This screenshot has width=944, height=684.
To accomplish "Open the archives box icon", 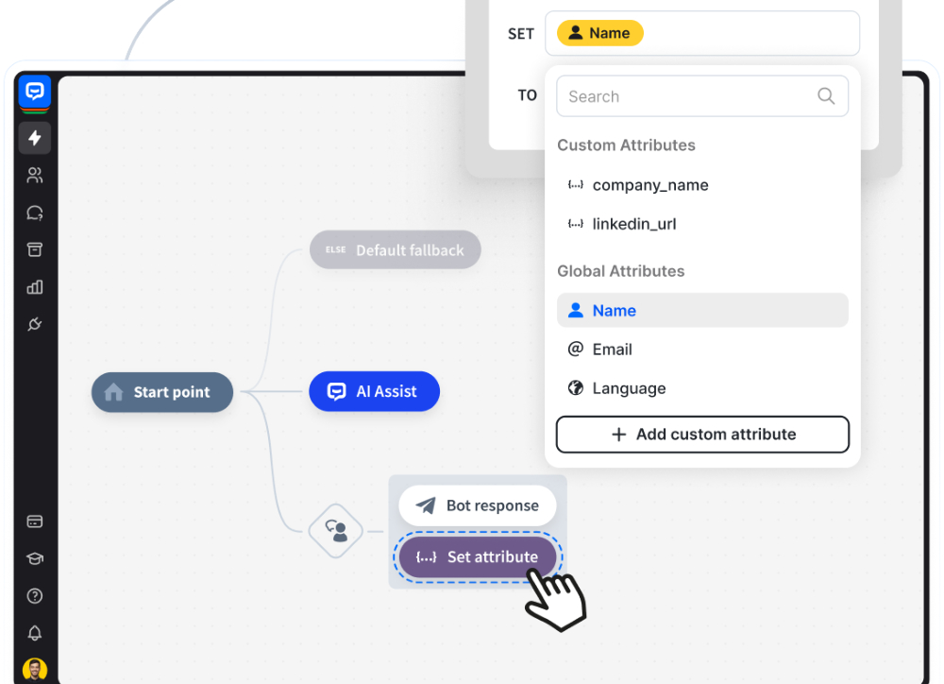I will click(x=35, y=249).
